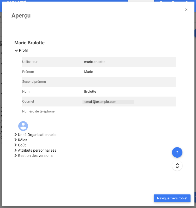Click the email@example.com address
Viewport: 196px width, 208px height.
click(x=100, y=102)
